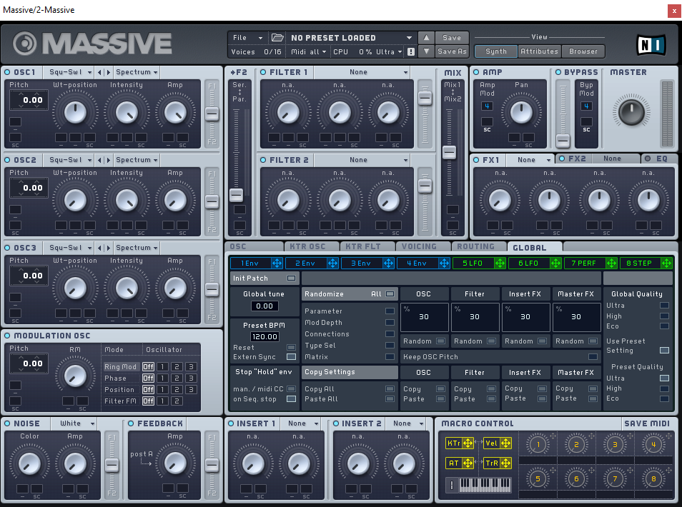The image size is (682, 507).
Task: Toggle OSC3 power switch
Action: pos(7,248)
